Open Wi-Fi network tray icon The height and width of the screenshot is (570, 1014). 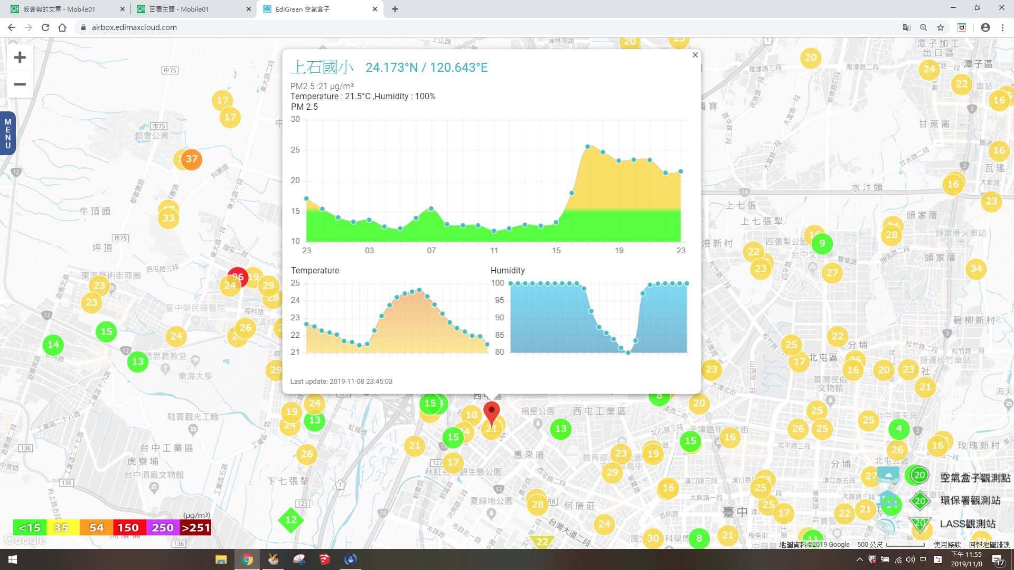[x=898, y=559]
